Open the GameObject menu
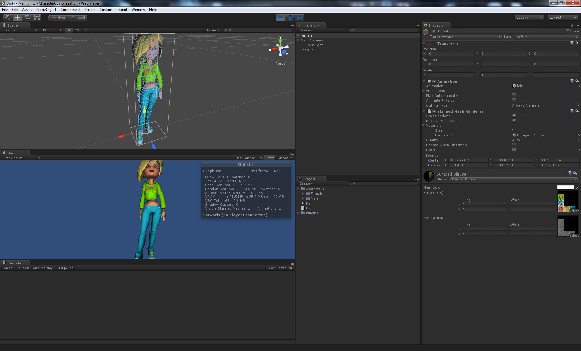Viewport: 581px width, 351px height. [x=46, y=9]
